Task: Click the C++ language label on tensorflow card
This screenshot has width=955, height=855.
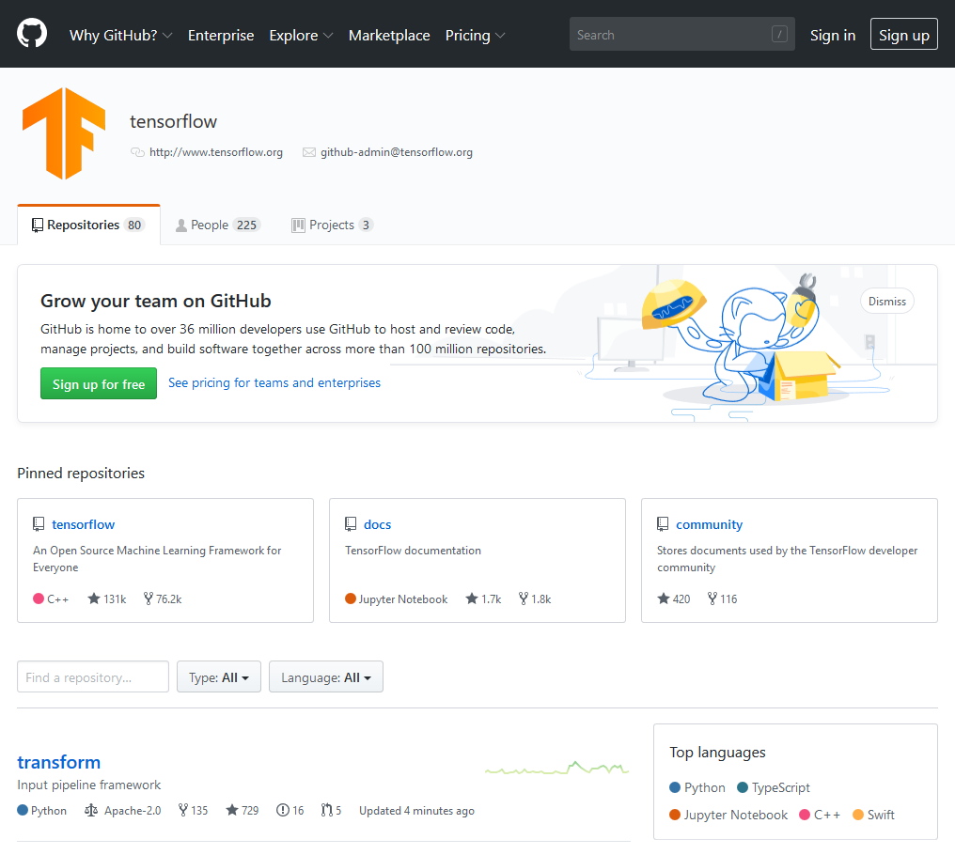Action: click(58, 599)
